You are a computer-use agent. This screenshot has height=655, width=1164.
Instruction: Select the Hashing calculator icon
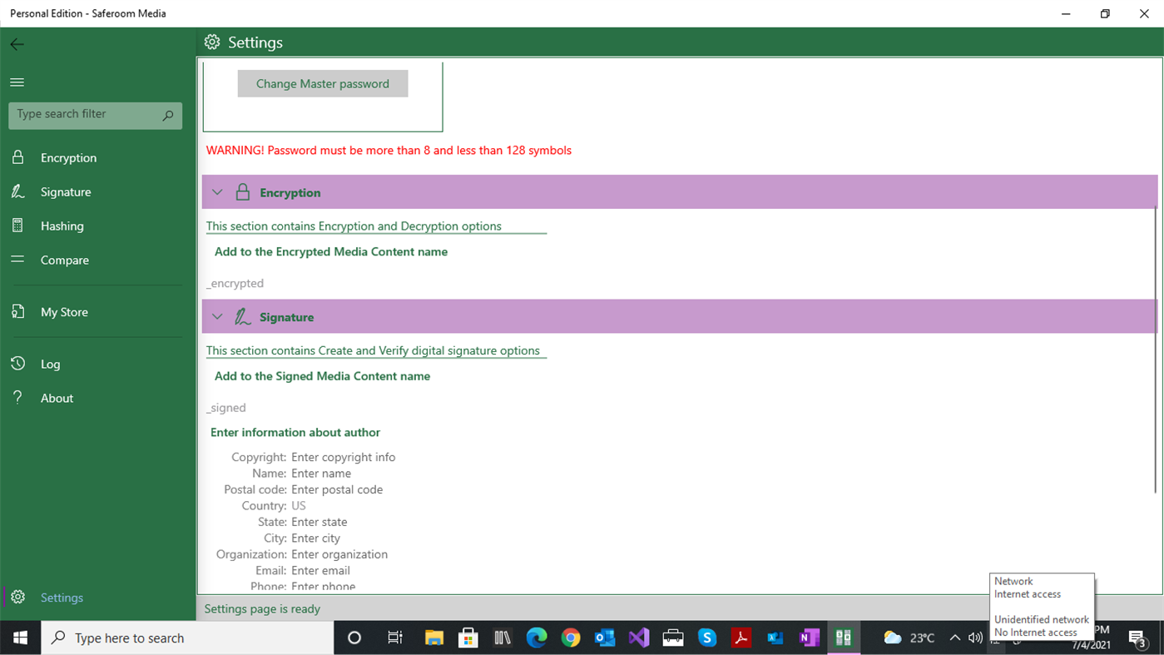[17, 226]
